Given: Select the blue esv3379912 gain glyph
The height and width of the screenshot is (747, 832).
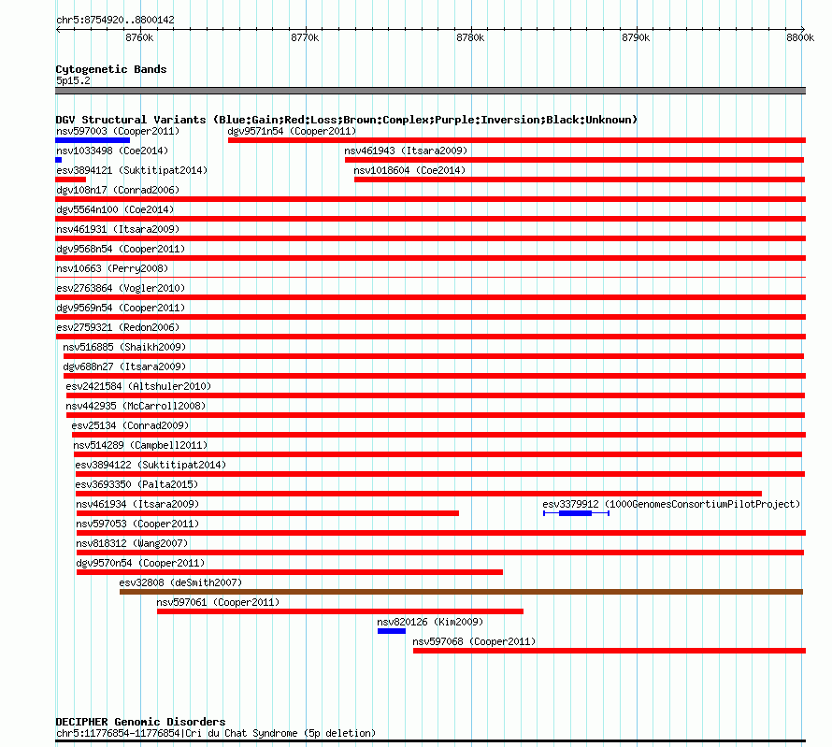Looking at the screenshot, I should click(x=576, y=513).
